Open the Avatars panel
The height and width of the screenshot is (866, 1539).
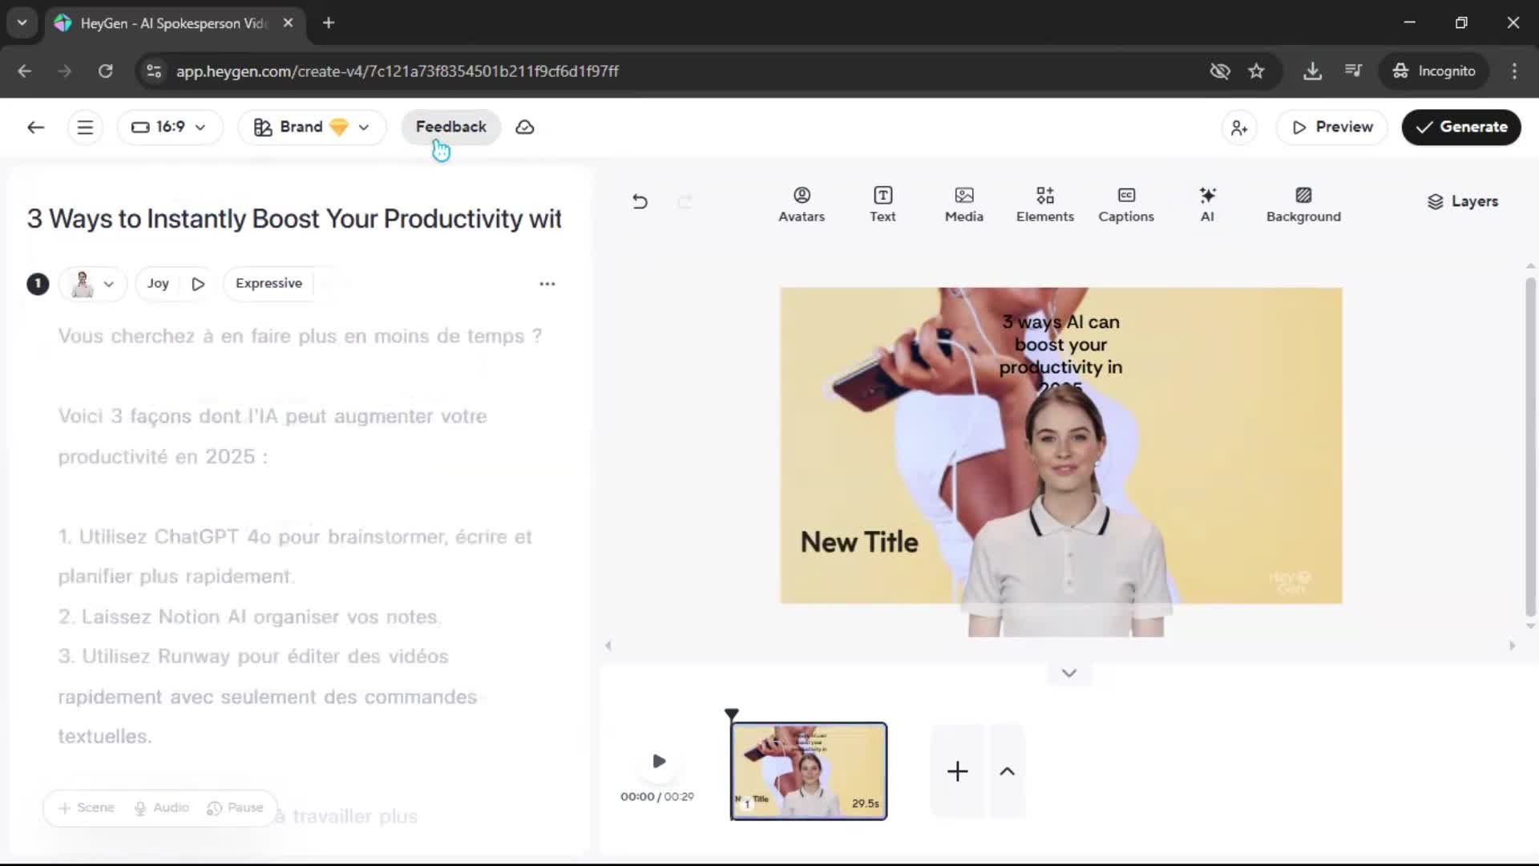point(801,204)
